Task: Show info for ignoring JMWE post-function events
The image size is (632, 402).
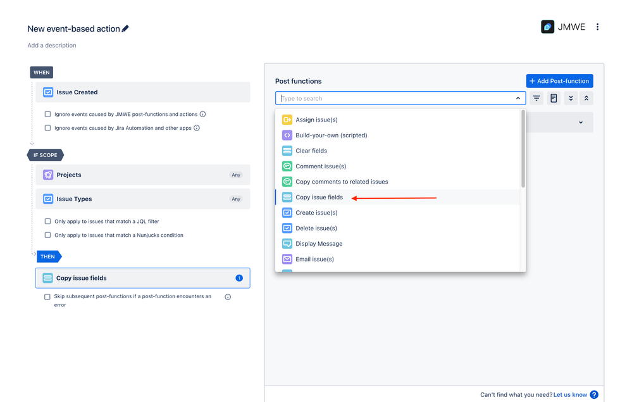Action: coord(202,114)
